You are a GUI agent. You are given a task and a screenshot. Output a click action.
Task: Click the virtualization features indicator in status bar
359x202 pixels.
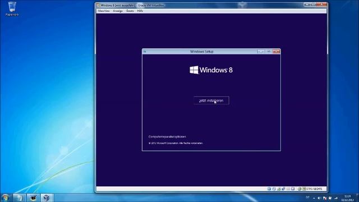coord(293,189)
